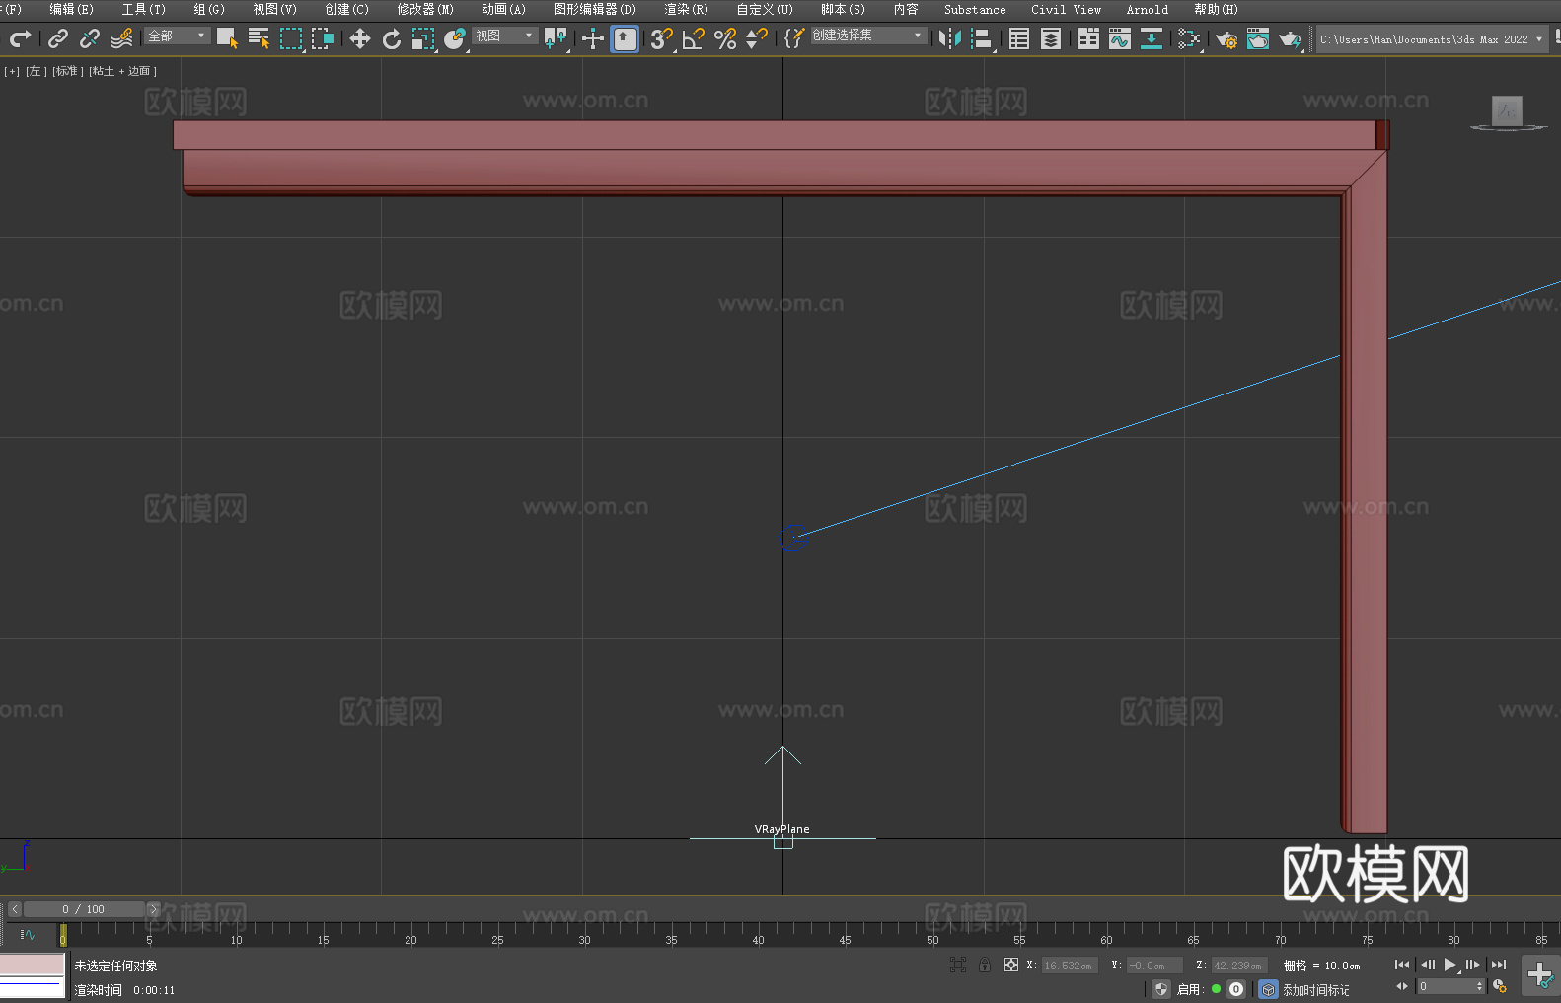The height and width of the screenshot is (1003, 1561).
Task: Show the Ribbon toggle icon
Action: pos(1088,38)
